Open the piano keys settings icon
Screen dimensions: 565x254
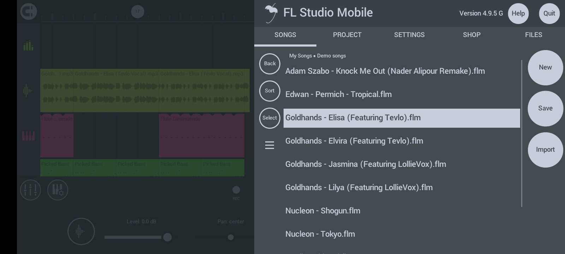point(58,190)
